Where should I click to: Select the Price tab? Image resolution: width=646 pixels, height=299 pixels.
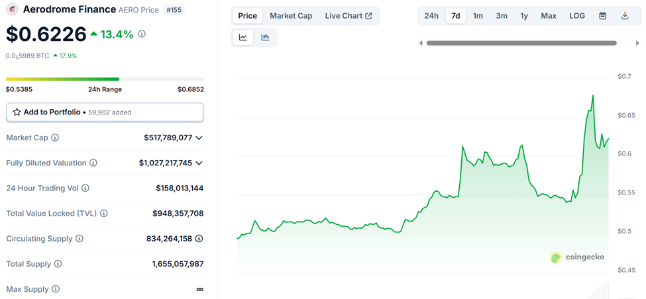247,16
